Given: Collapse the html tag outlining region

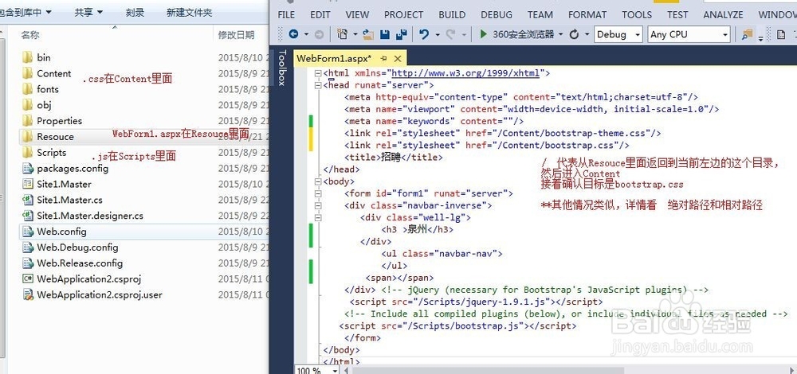Looking at the screenshot, I should pos(318,73).
